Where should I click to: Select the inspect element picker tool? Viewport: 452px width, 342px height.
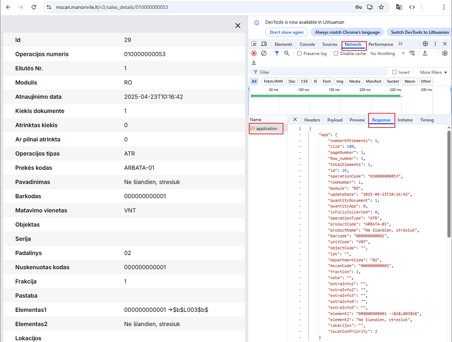click(254, 44)
